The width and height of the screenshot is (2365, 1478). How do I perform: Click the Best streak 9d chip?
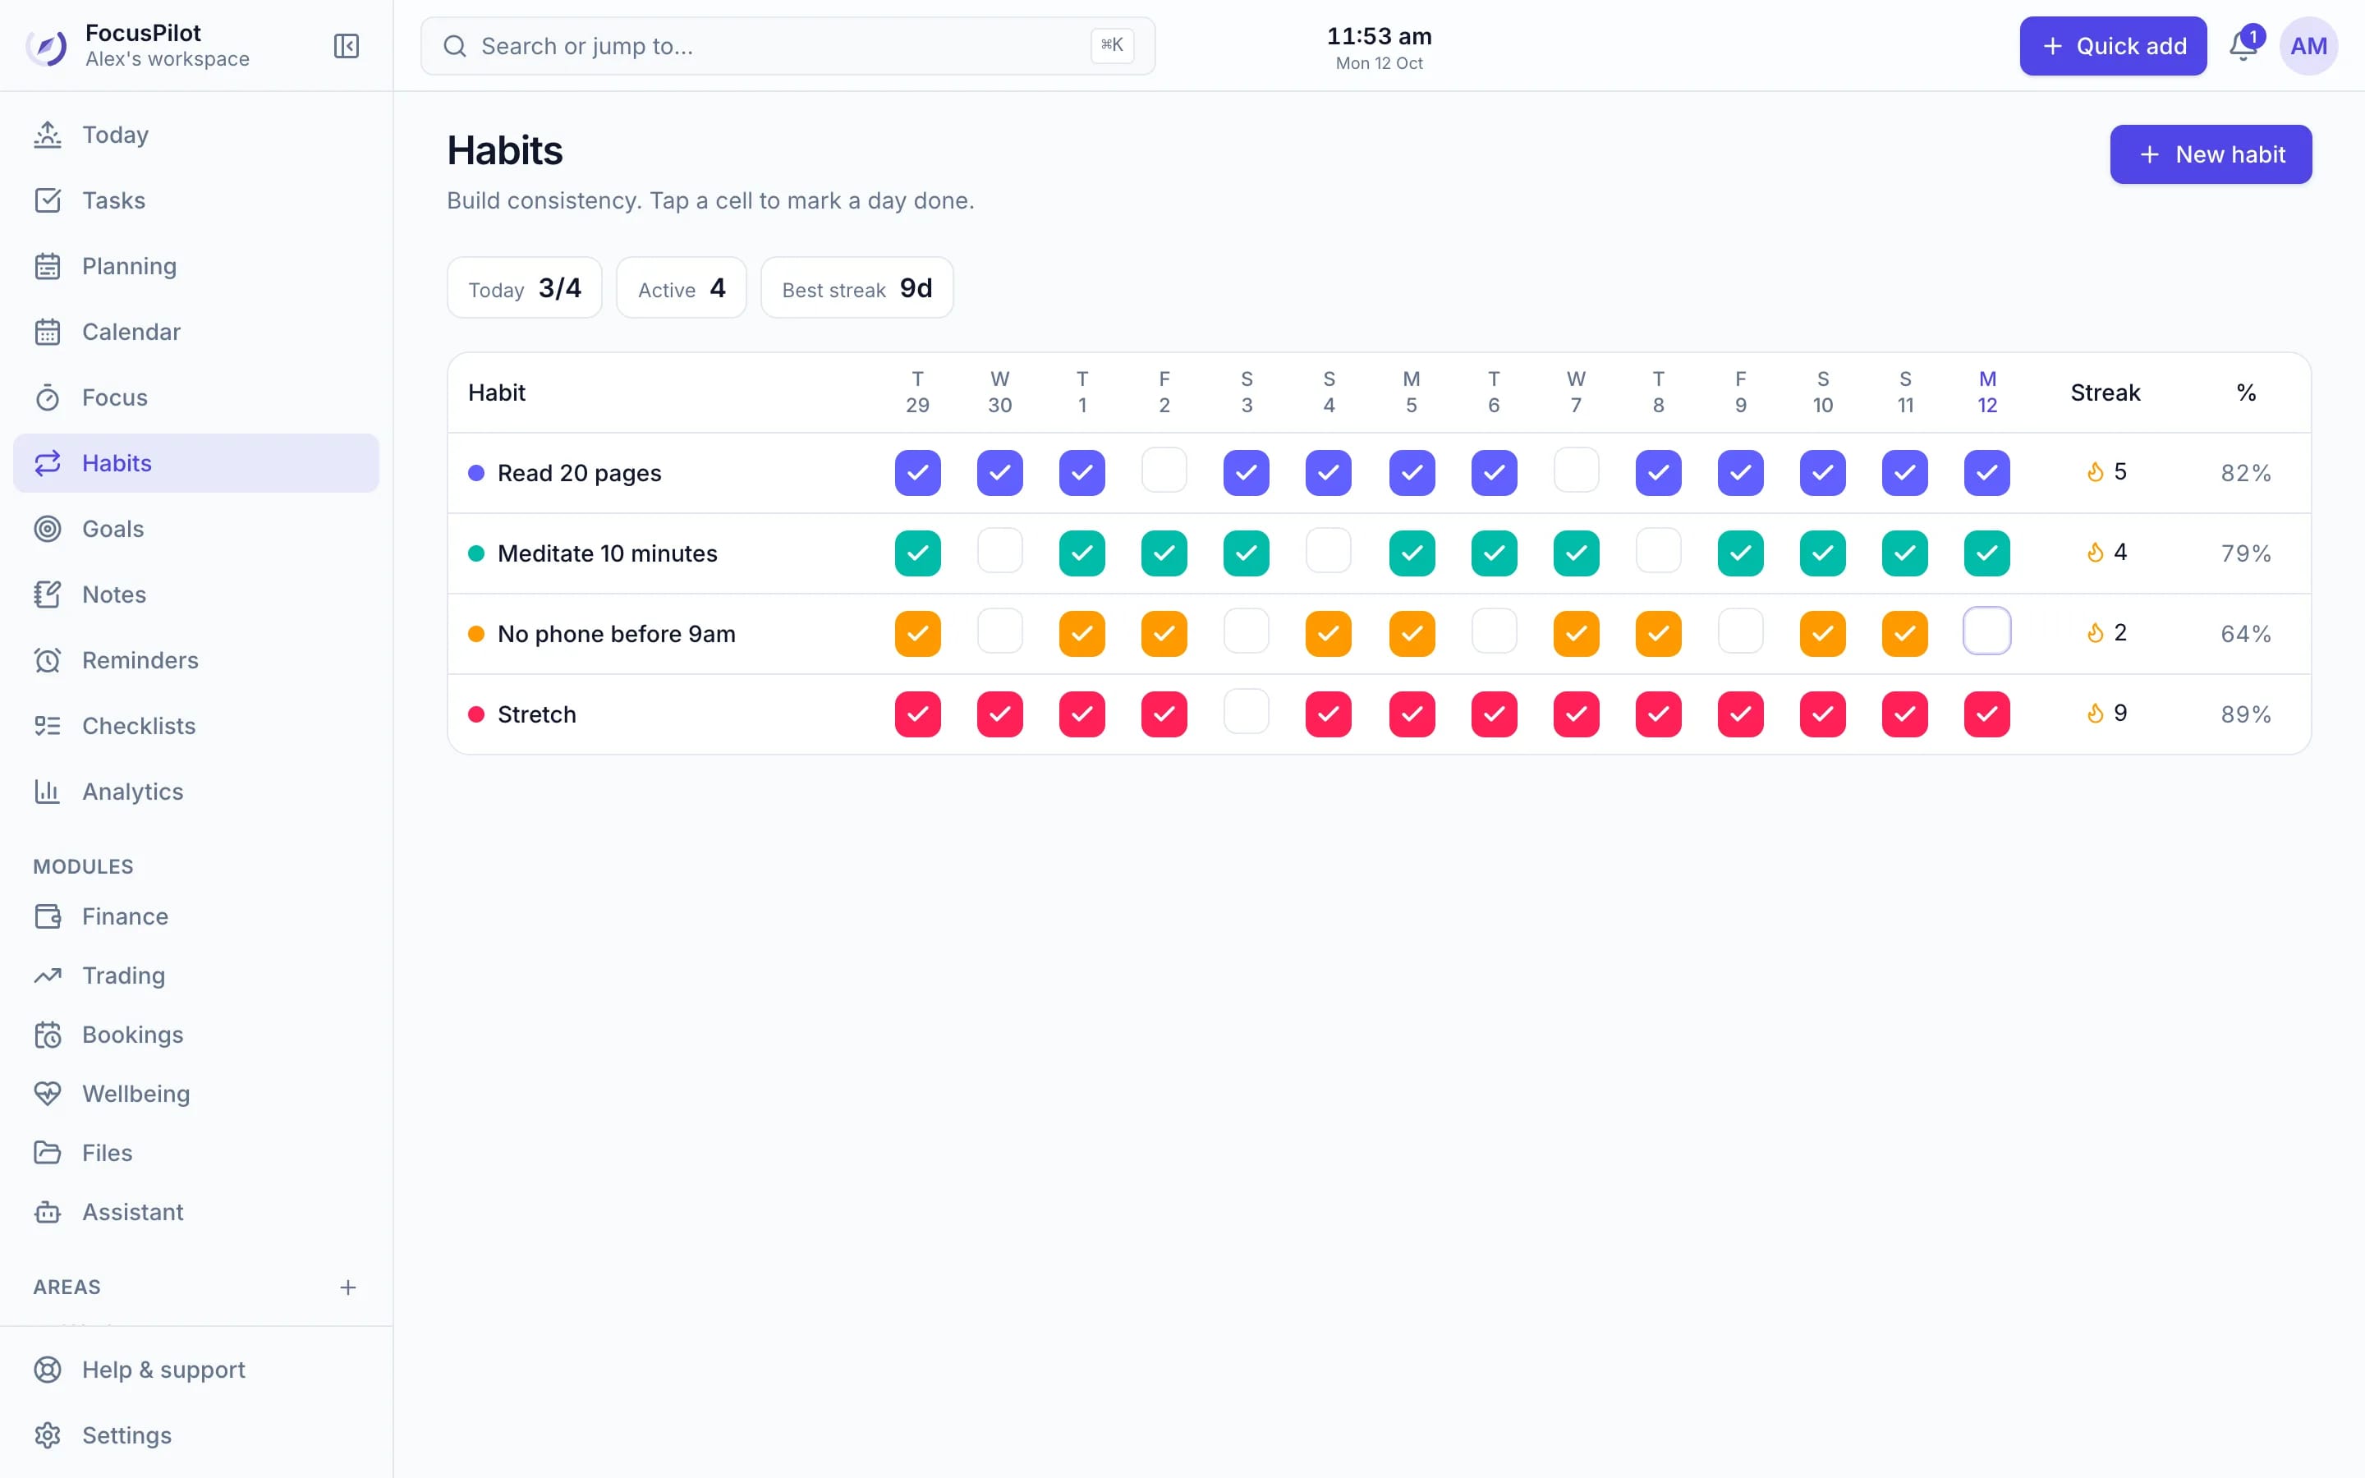tap(857, 288)
